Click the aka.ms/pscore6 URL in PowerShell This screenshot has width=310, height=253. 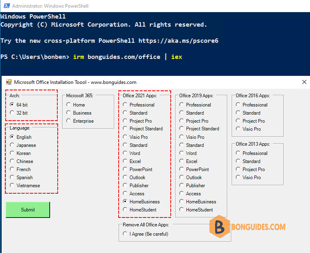tap(178, 41)
